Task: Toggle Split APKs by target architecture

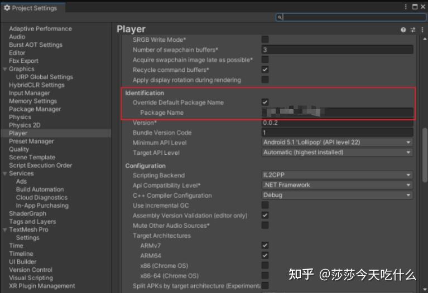Action: [265, 285]
